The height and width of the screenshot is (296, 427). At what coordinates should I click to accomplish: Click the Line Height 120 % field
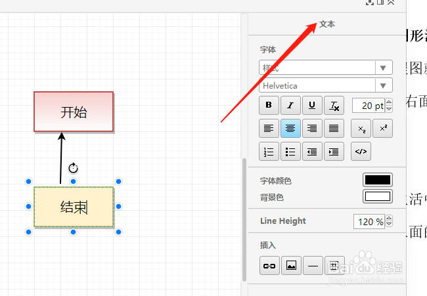coord(369,221)
